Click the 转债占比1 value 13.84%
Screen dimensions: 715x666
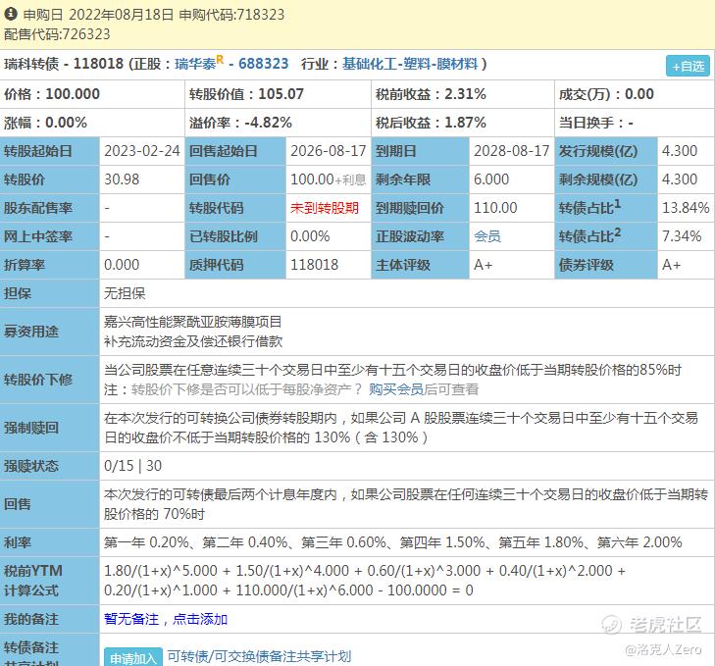click(686, 208)
